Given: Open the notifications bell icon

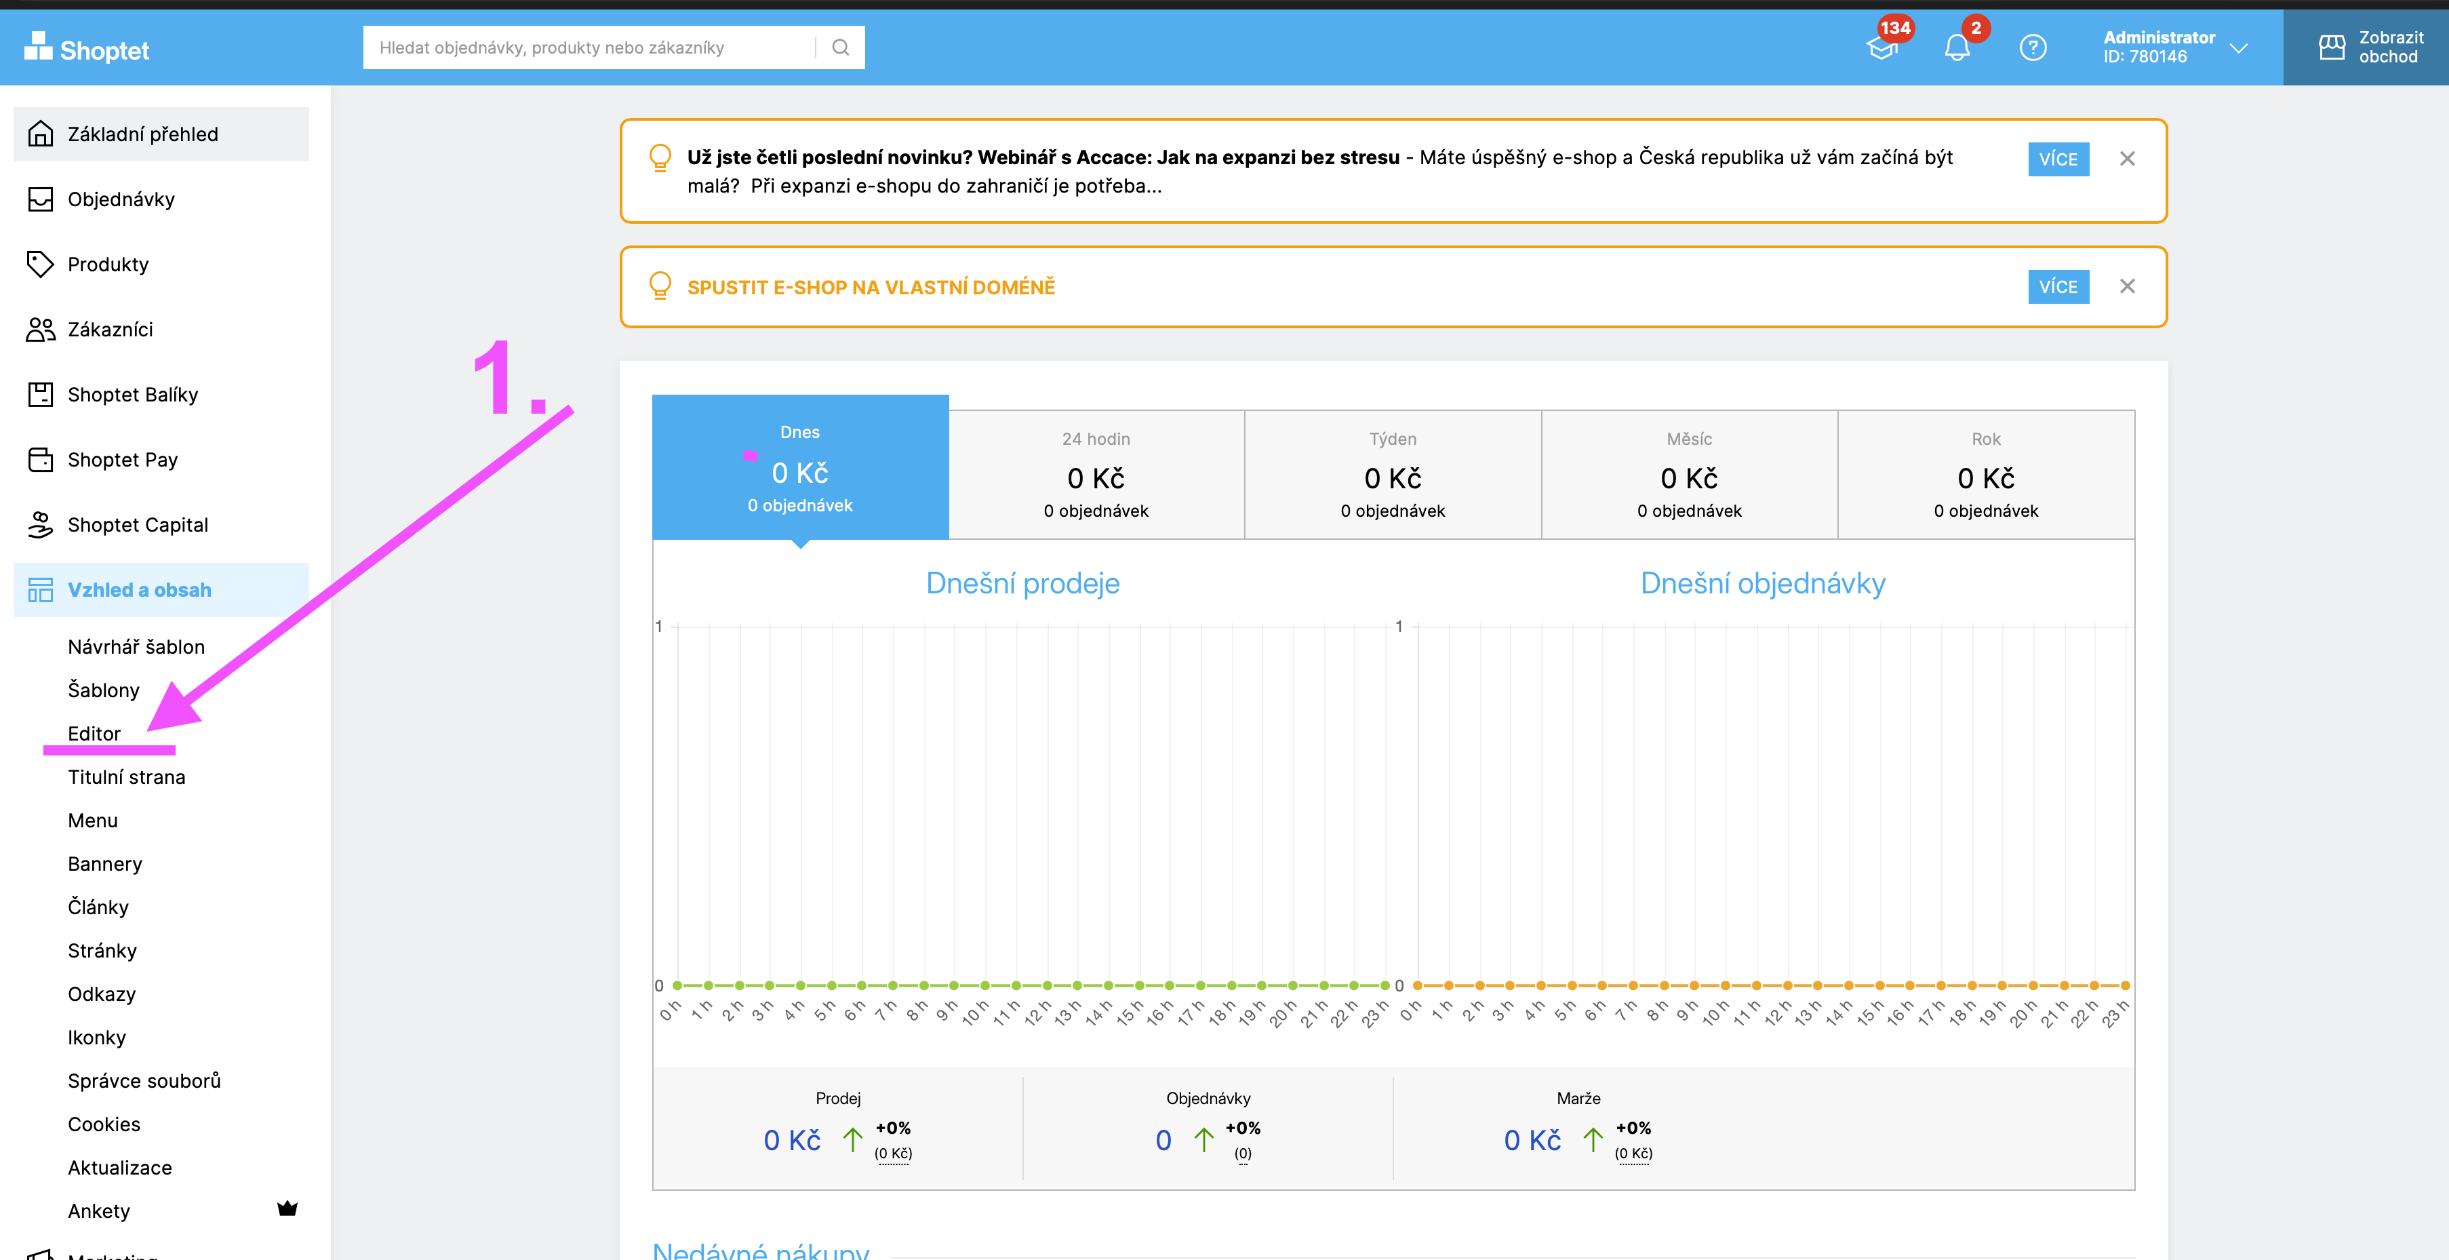Looking at the screenshot, I should coord(1957,47).
